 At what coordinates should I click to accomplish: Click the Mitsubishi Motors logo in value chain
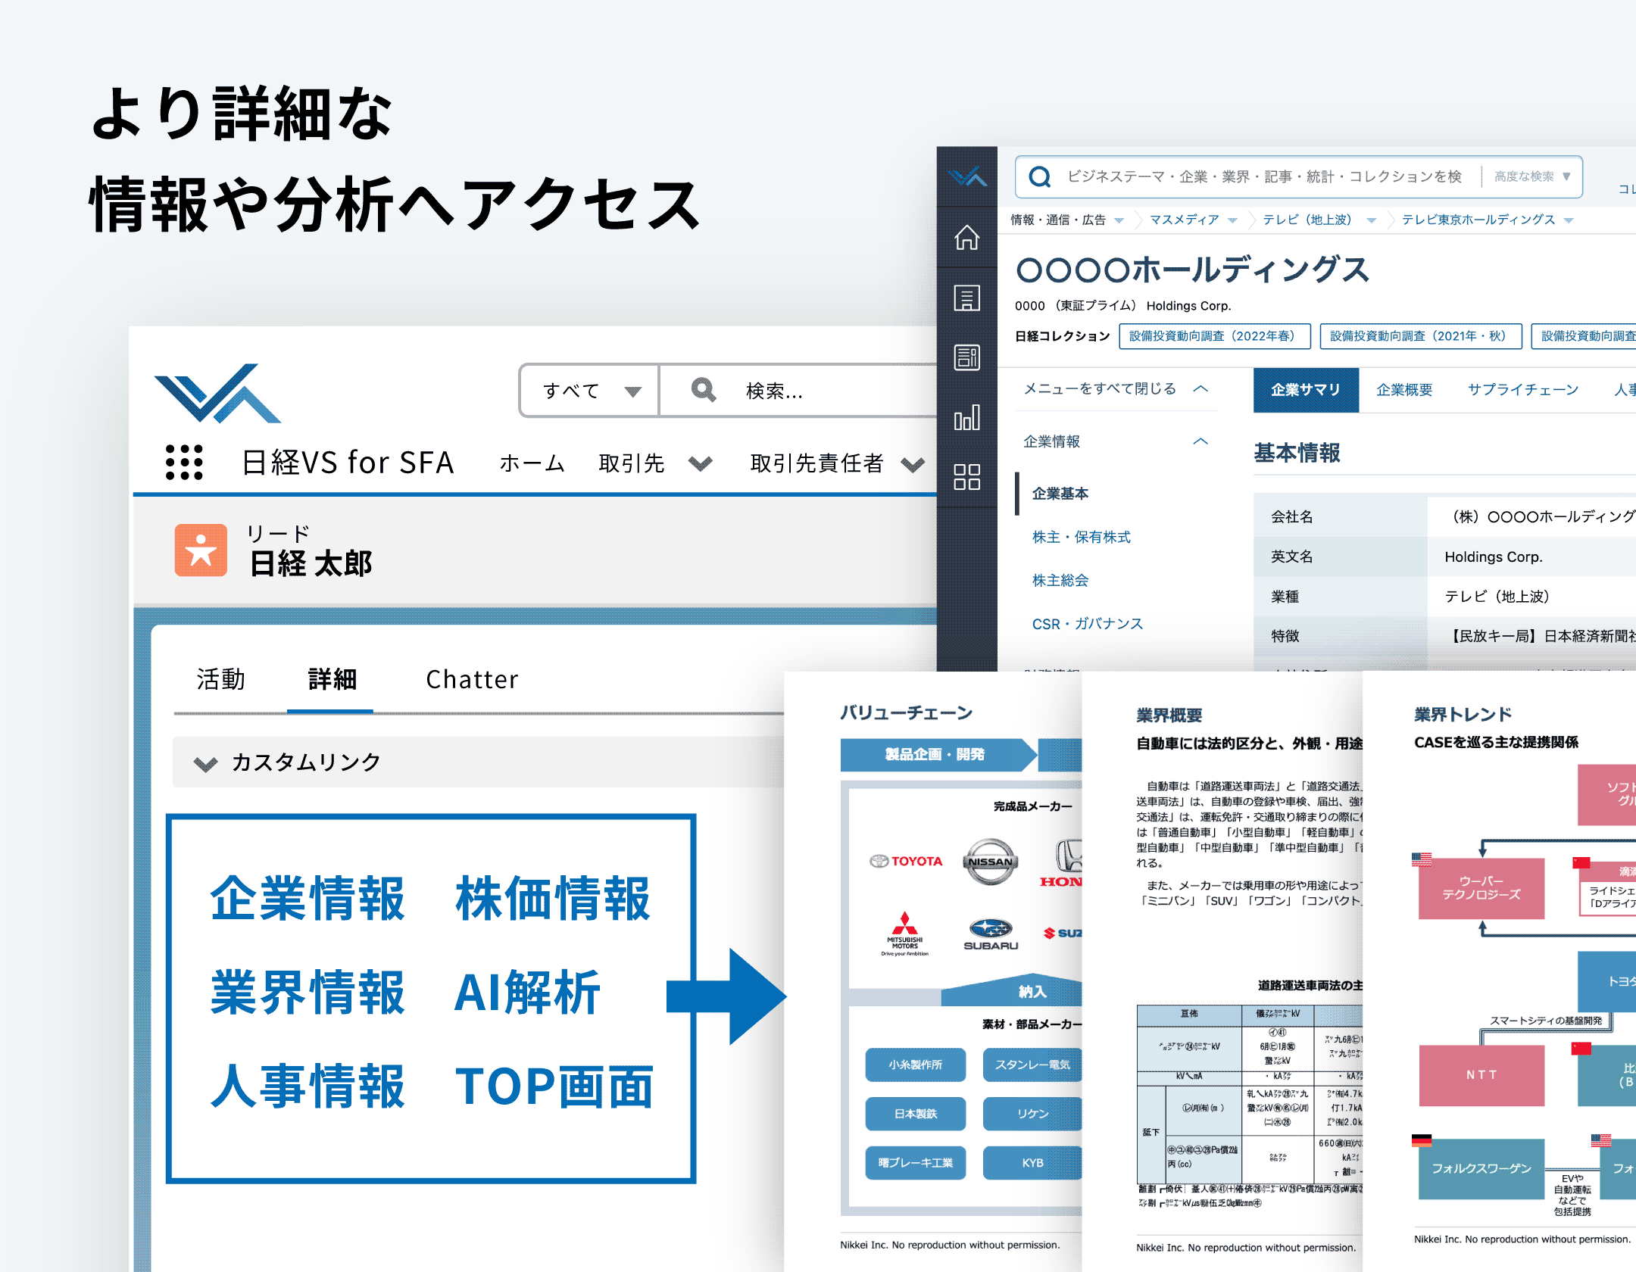904,934
